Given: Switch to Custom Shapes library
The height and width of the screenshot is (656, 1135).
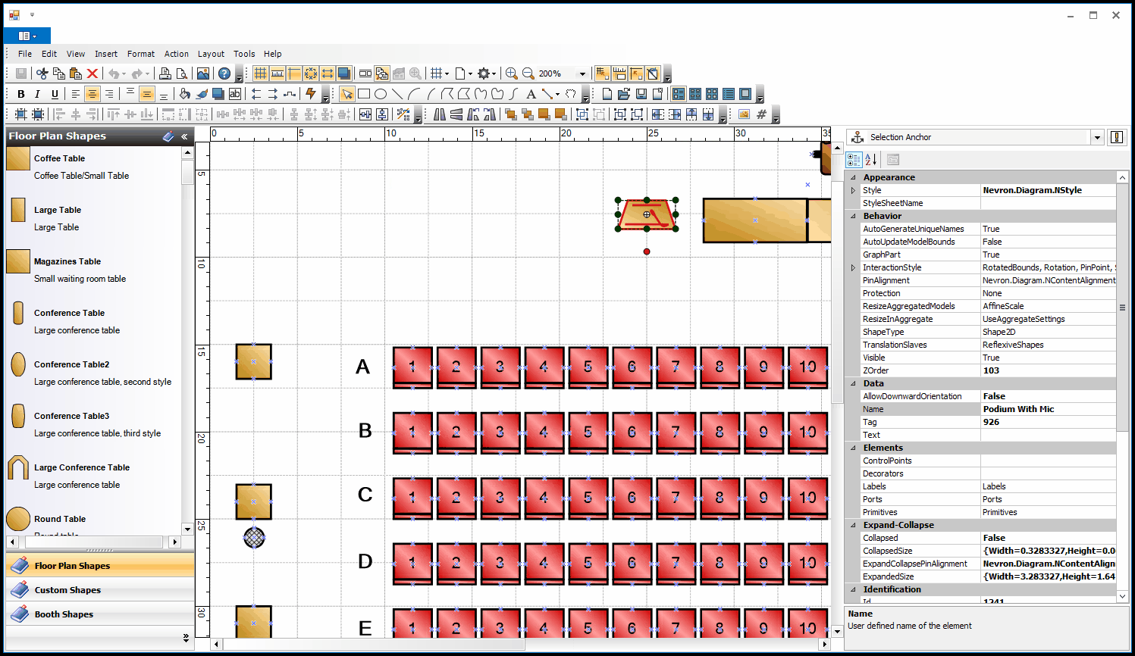Looking at the screenshot, I should pyautogui.click(x=100, y=590).
